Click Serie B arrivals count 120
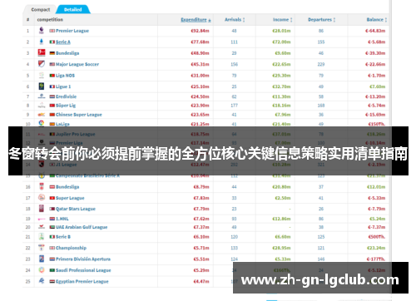The width and height of the screenshot is (416, 301). [x=234, y=237]
